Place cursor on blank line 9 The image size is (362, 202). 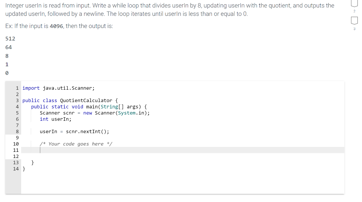183,138
